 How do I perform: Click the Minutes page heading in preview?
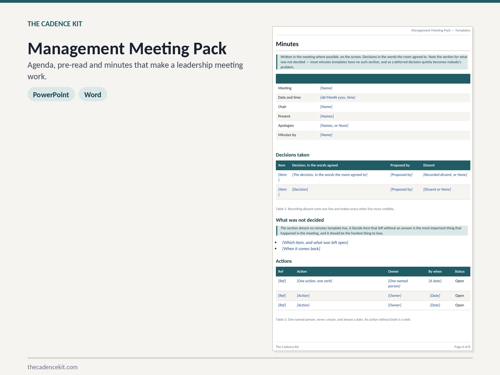(287, 44)
